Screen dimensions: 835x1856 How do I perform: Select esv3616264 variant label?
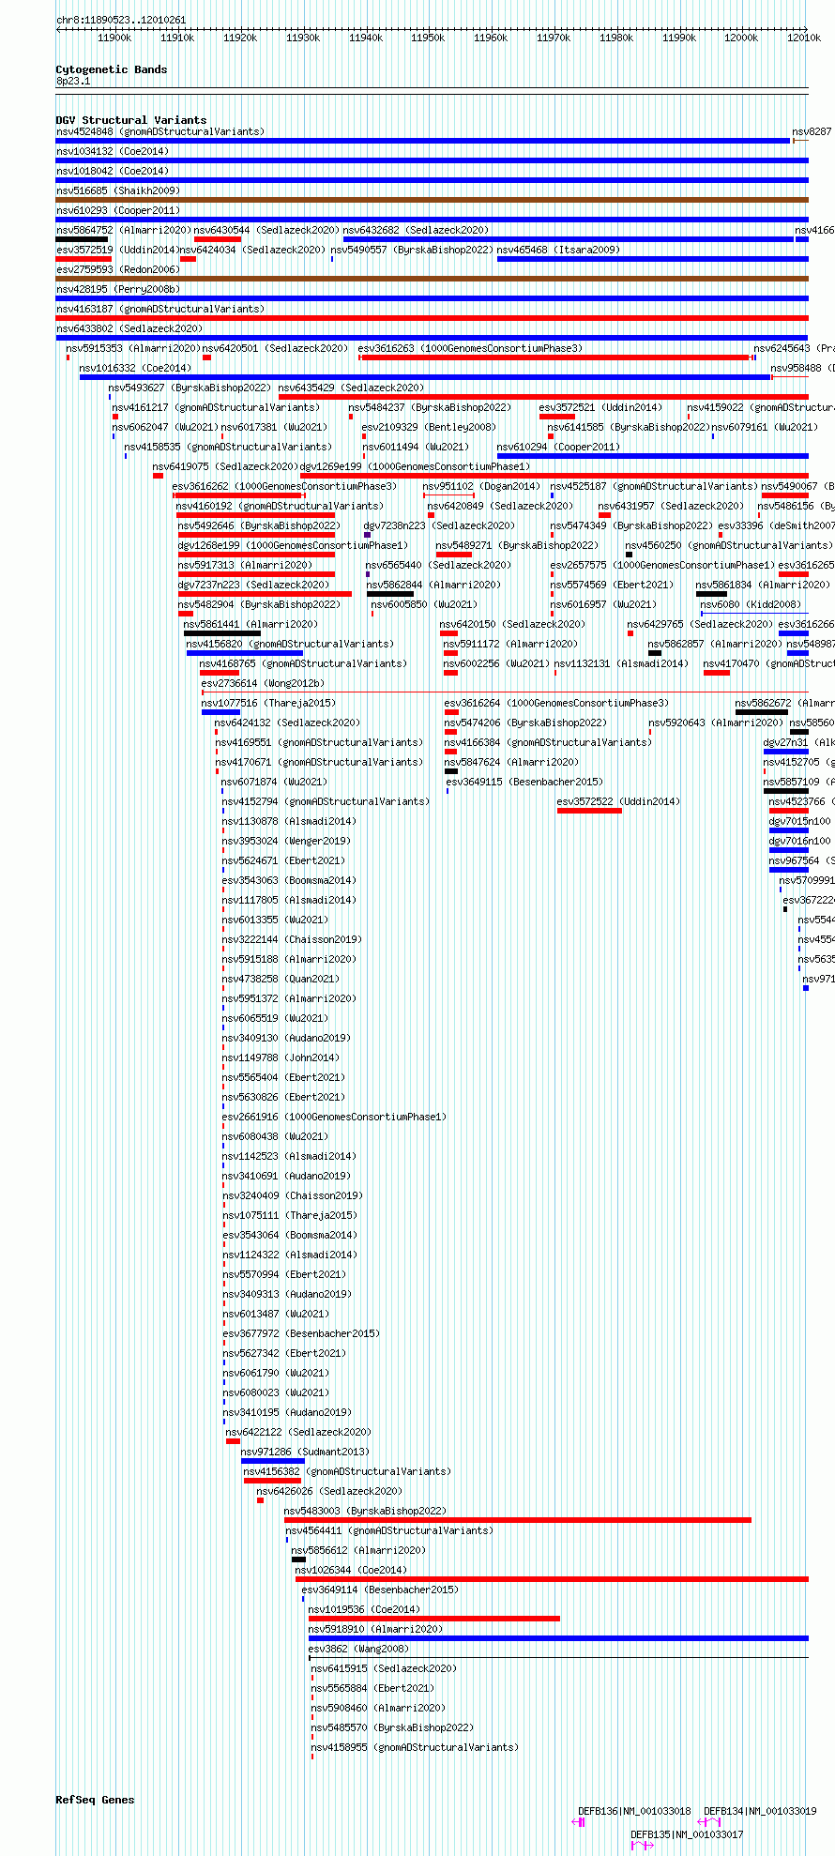pyautogui.click(x=556, y=703)
